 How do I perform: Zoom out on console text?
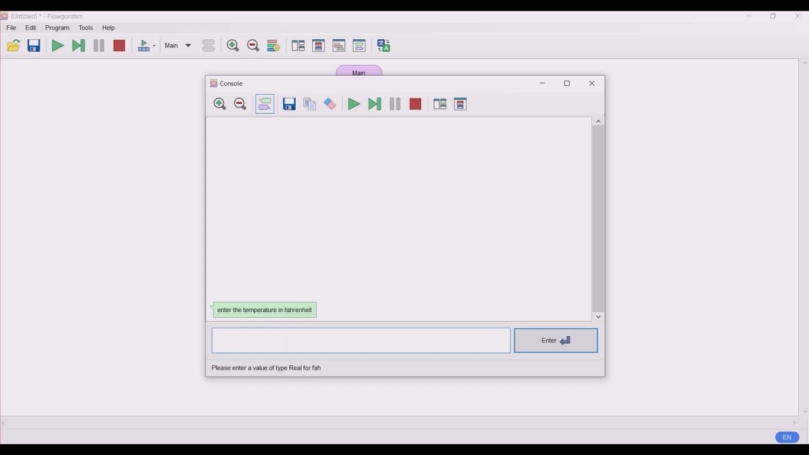point(240,104)
